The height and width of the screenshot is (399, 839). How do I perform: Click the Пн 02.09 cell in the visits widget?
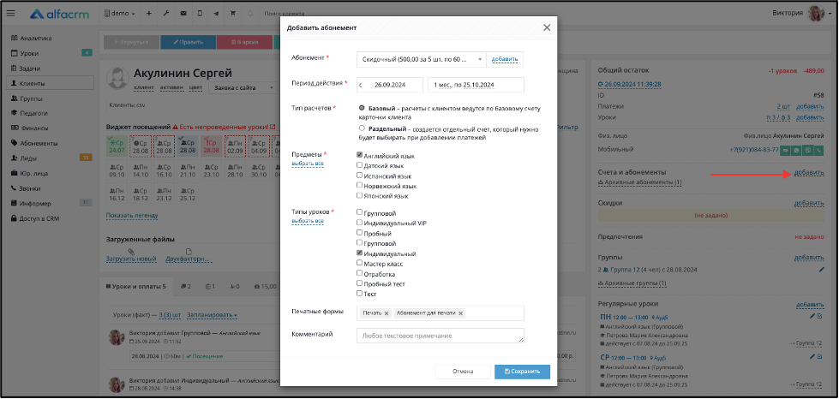234,146
